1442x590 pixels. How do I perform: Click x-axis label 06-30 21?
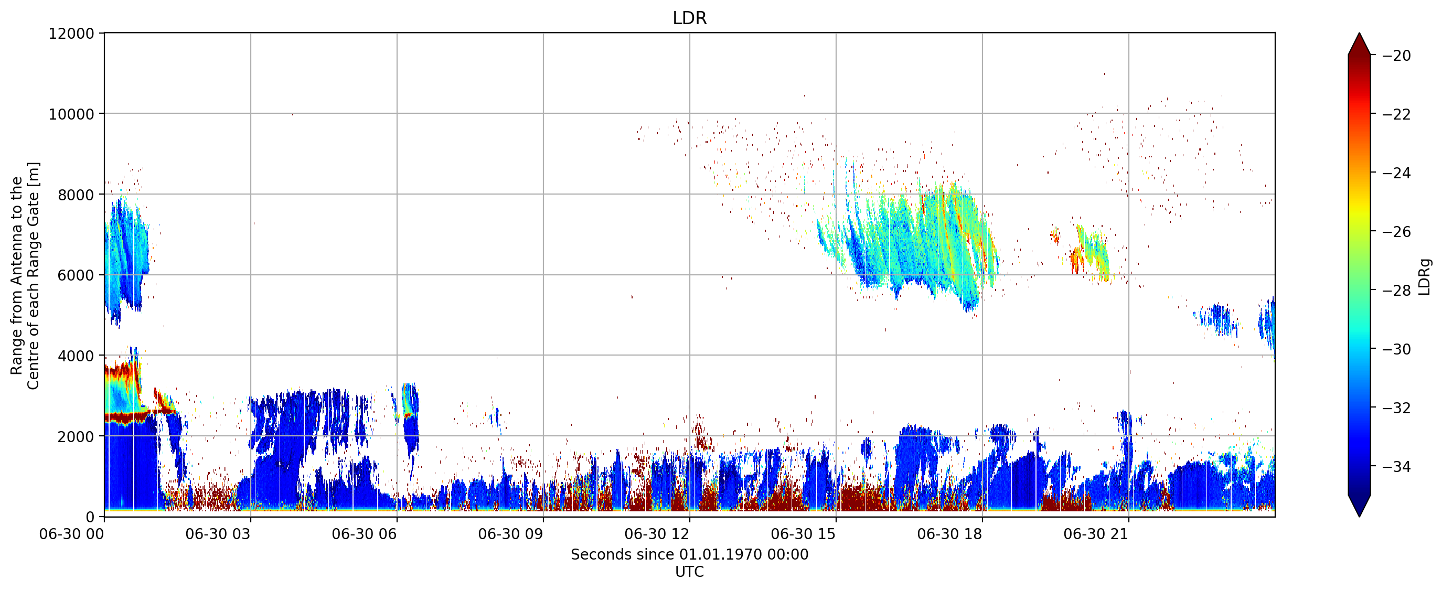point(1096,534)
